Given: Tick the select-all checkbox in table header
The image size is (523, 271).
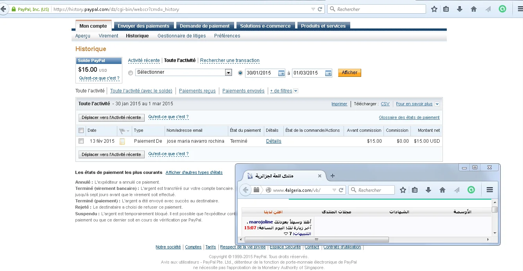Looking at the screenshot, I should (81, 130).
